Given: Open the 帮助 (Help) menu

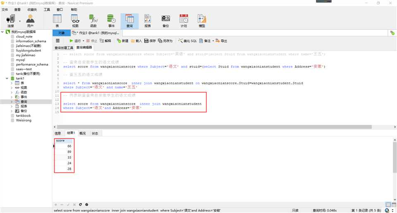Looking at the screenshot, I should pos(74,10).
